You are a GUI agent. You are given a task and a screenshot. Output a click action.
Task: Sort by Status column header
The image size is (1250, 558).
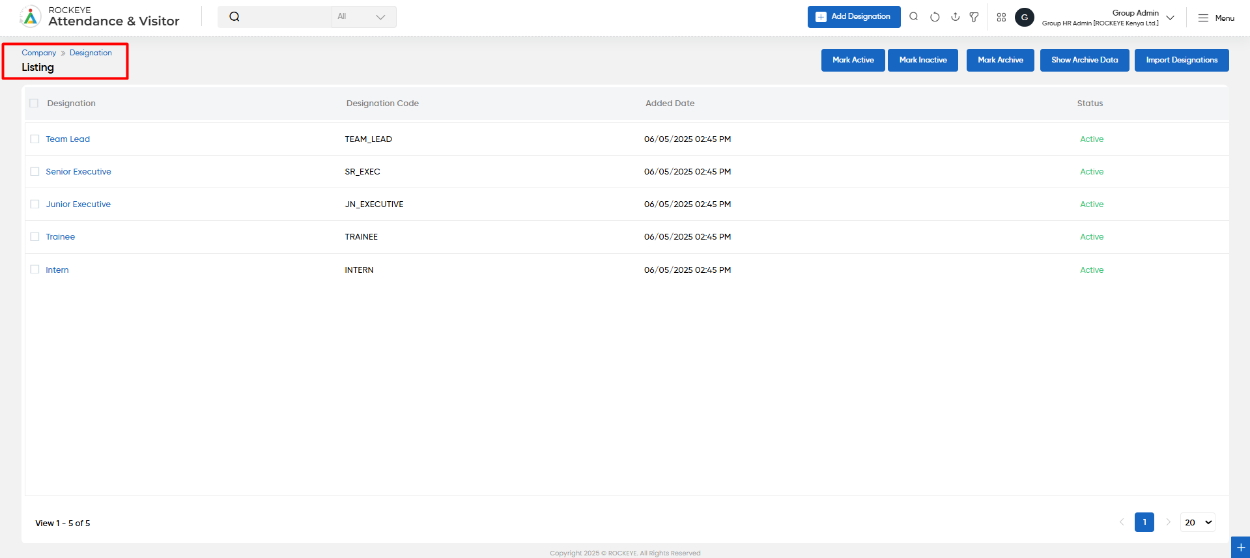click(x=1090, y=103)
